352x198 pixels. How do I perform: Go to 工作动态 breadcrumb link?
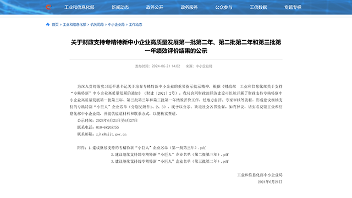[135, 25]
